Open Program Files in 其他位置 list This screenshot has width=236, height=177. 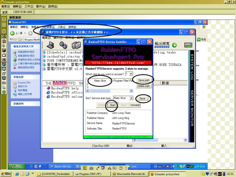tap(24, 83)
